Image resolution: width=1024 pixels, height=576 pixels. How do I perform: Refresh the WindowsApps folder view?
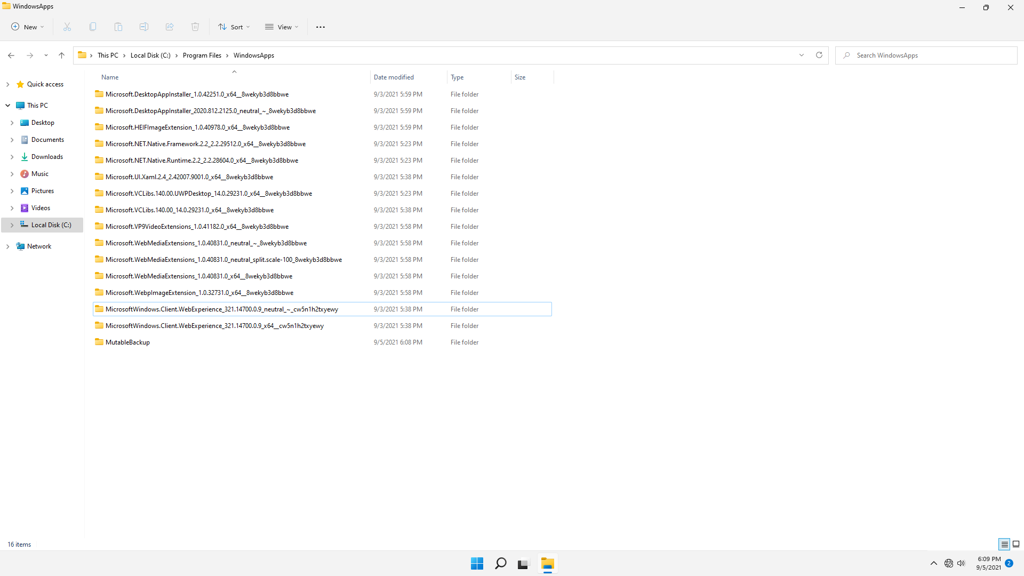click(x=819, y=55)
